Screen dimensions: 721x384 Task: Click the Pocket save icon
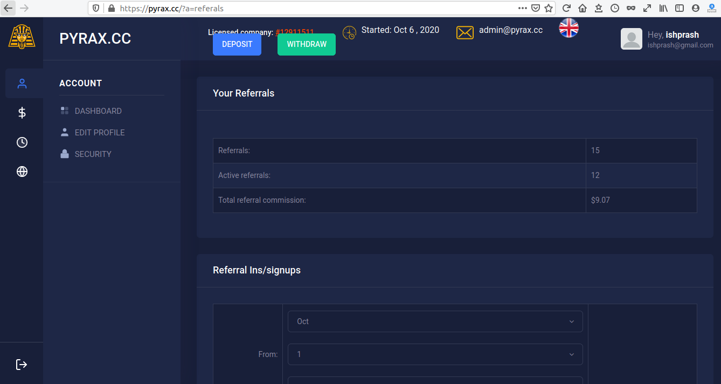click(x=536, y=8)
